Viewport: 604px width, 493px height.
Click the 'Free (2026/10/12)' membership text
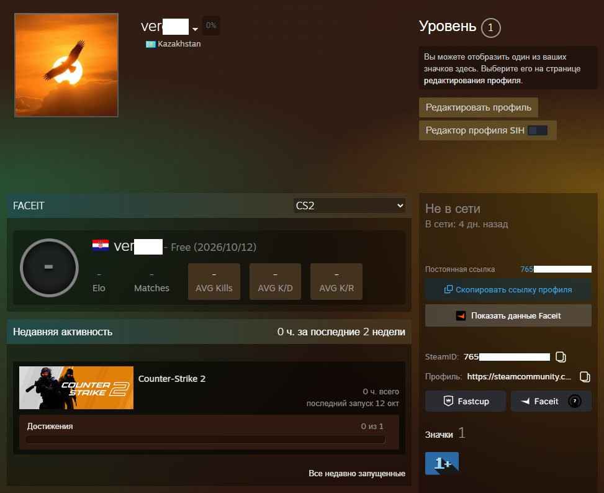click(214, 247)
